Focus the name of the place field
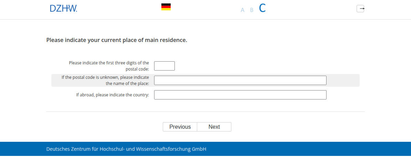The image size is (411, 159). [240, 80]
